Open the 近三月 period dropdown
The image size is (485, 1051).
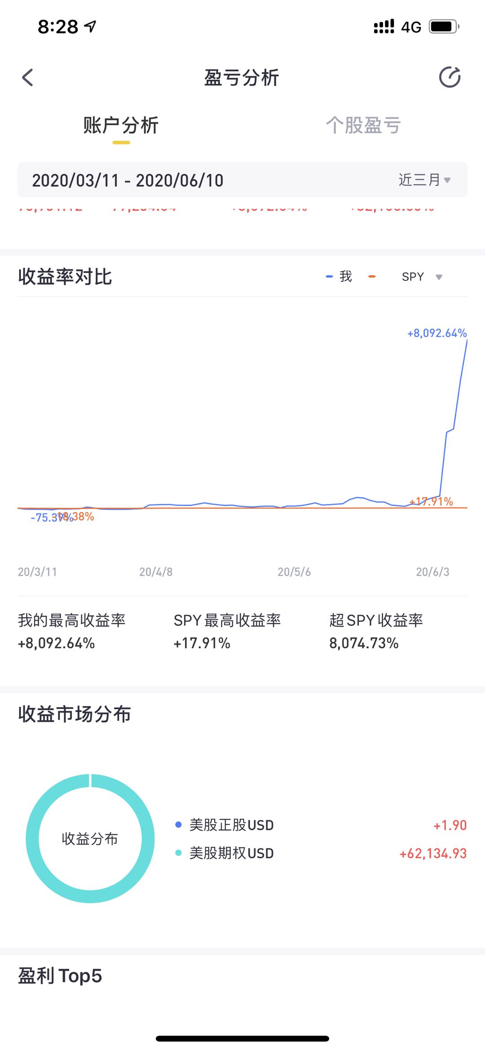[424, 180]
